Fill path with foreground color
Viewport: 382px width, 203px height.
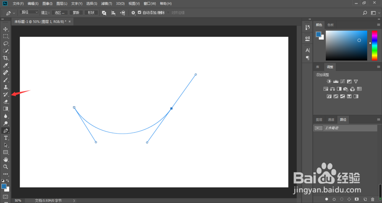click(327, 199)
